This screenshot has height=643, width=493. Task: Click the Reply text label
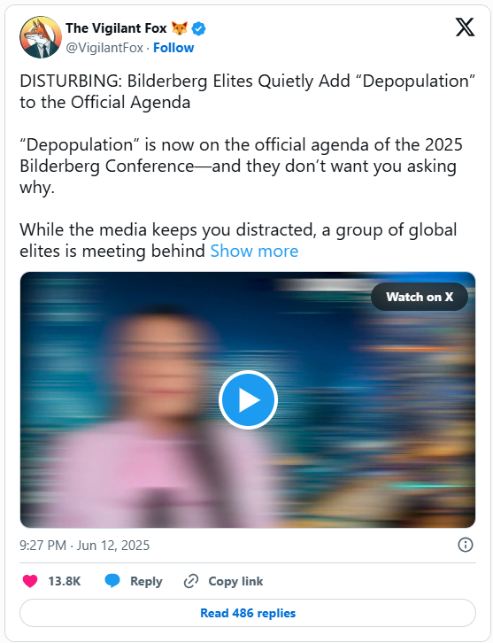146,582
